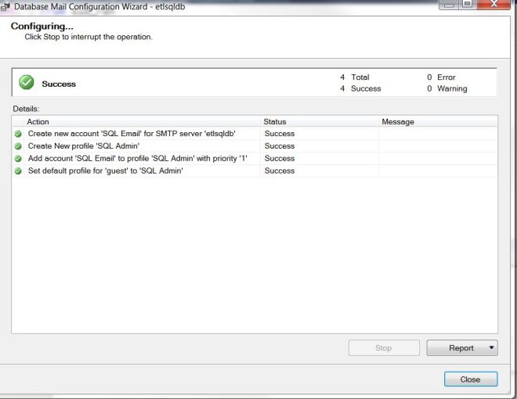The width and height of the screenshot is (517, 399).
Task: Select the "Add account 'SQL Email' to profile" text
Action: tap(137, 159)
